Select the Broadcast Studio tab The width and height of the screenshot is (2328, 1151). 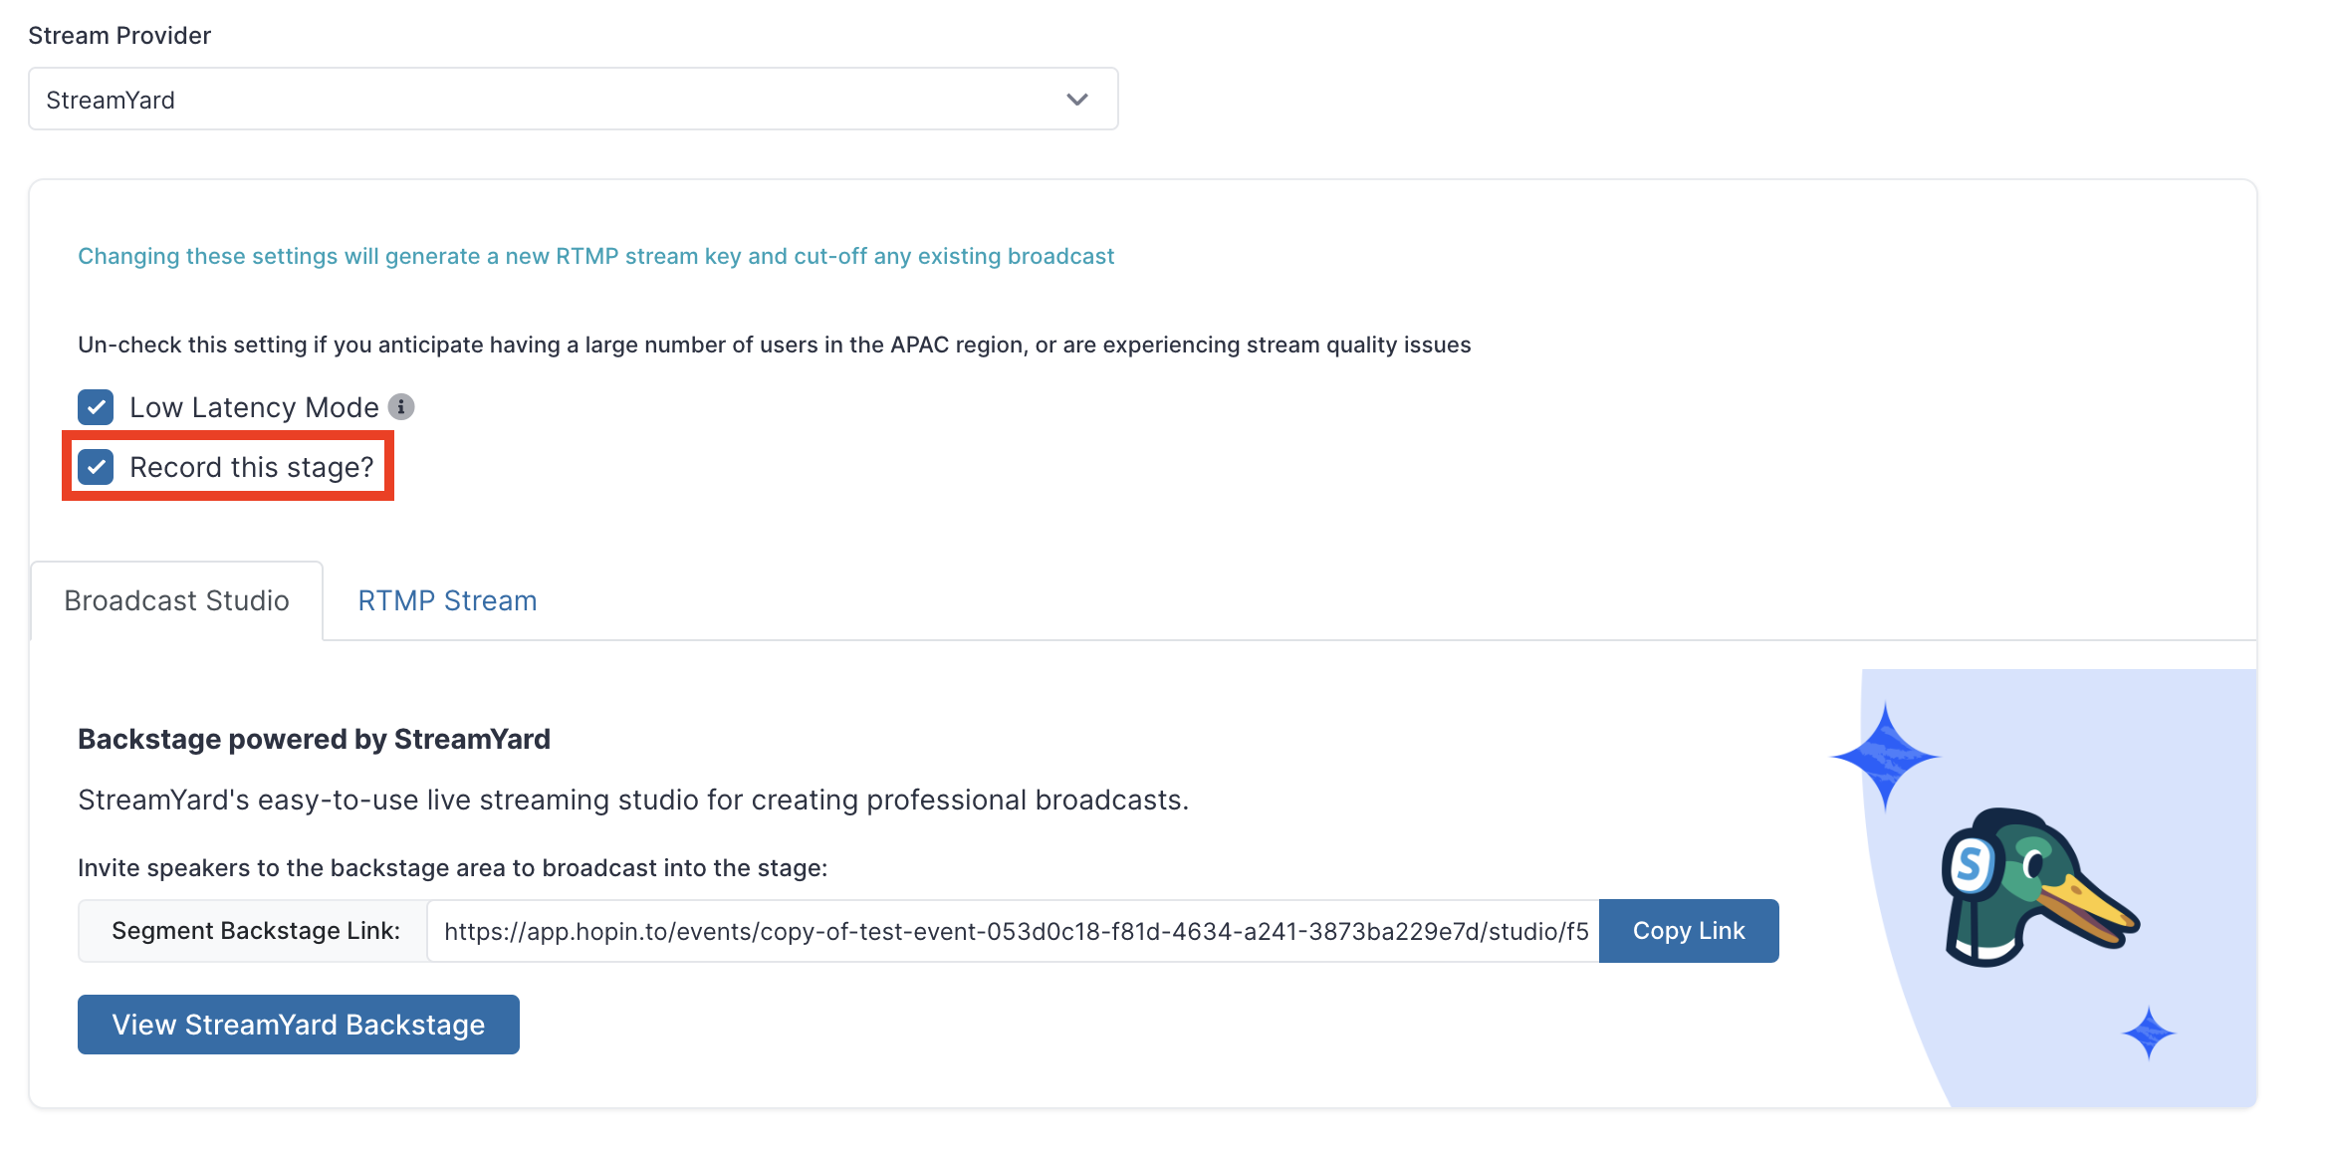tap(177, 600)
